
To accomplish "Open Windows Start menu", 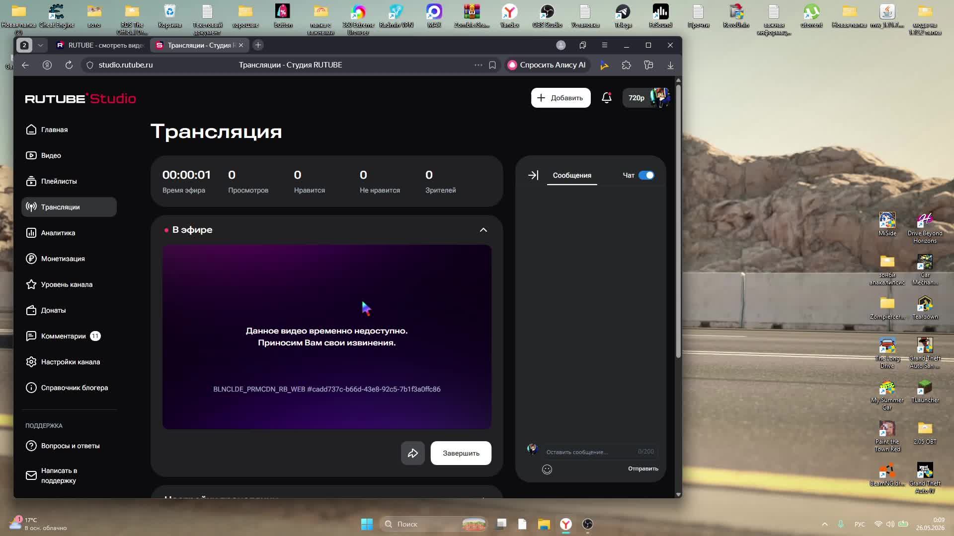I will pyautogui.click(x=367, y=524).
